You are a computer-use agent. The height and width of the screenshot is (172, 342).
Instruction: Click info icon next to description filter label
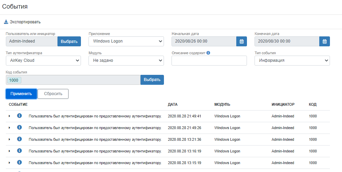208,53
